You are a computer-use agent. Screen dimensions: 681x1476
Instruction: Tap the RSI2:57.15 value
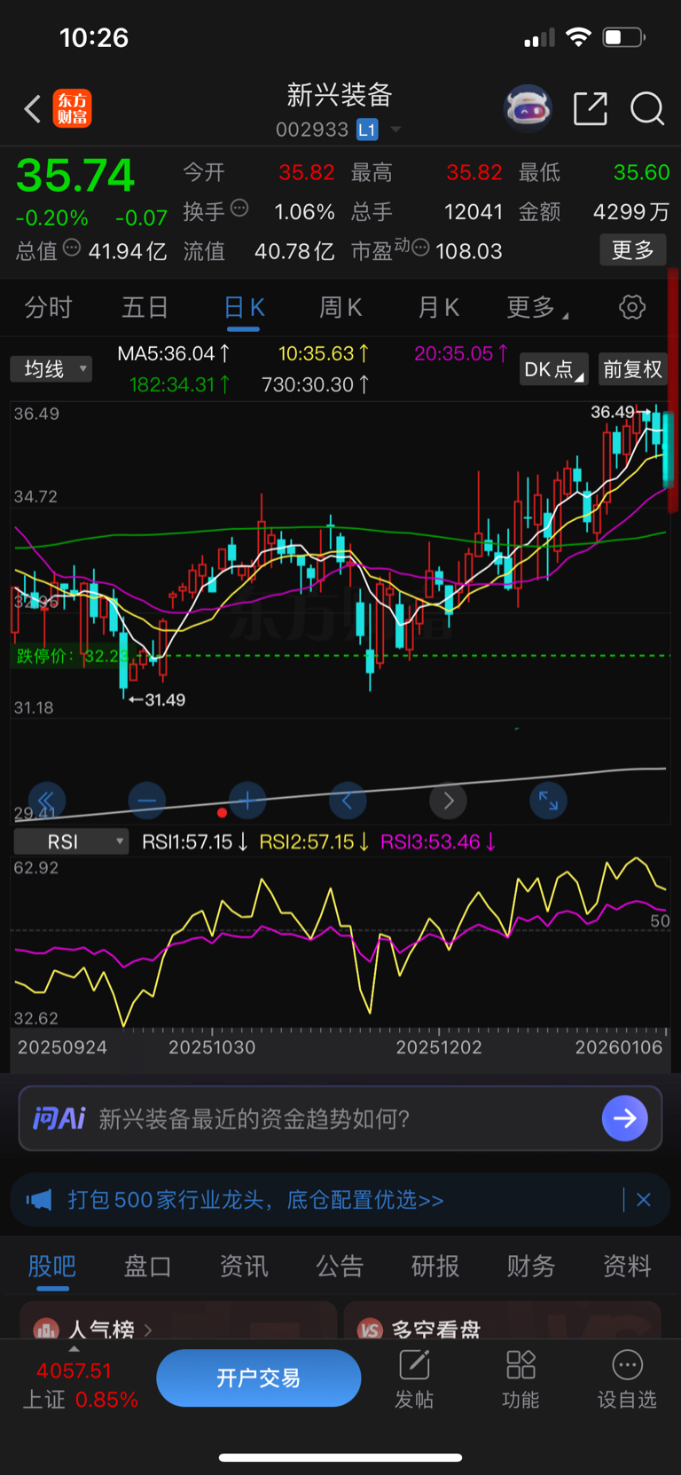click(314, 841)
